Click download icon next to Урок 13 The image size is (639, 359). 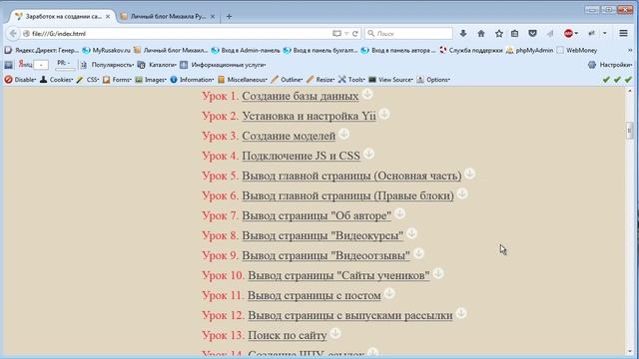coord(335,333)
